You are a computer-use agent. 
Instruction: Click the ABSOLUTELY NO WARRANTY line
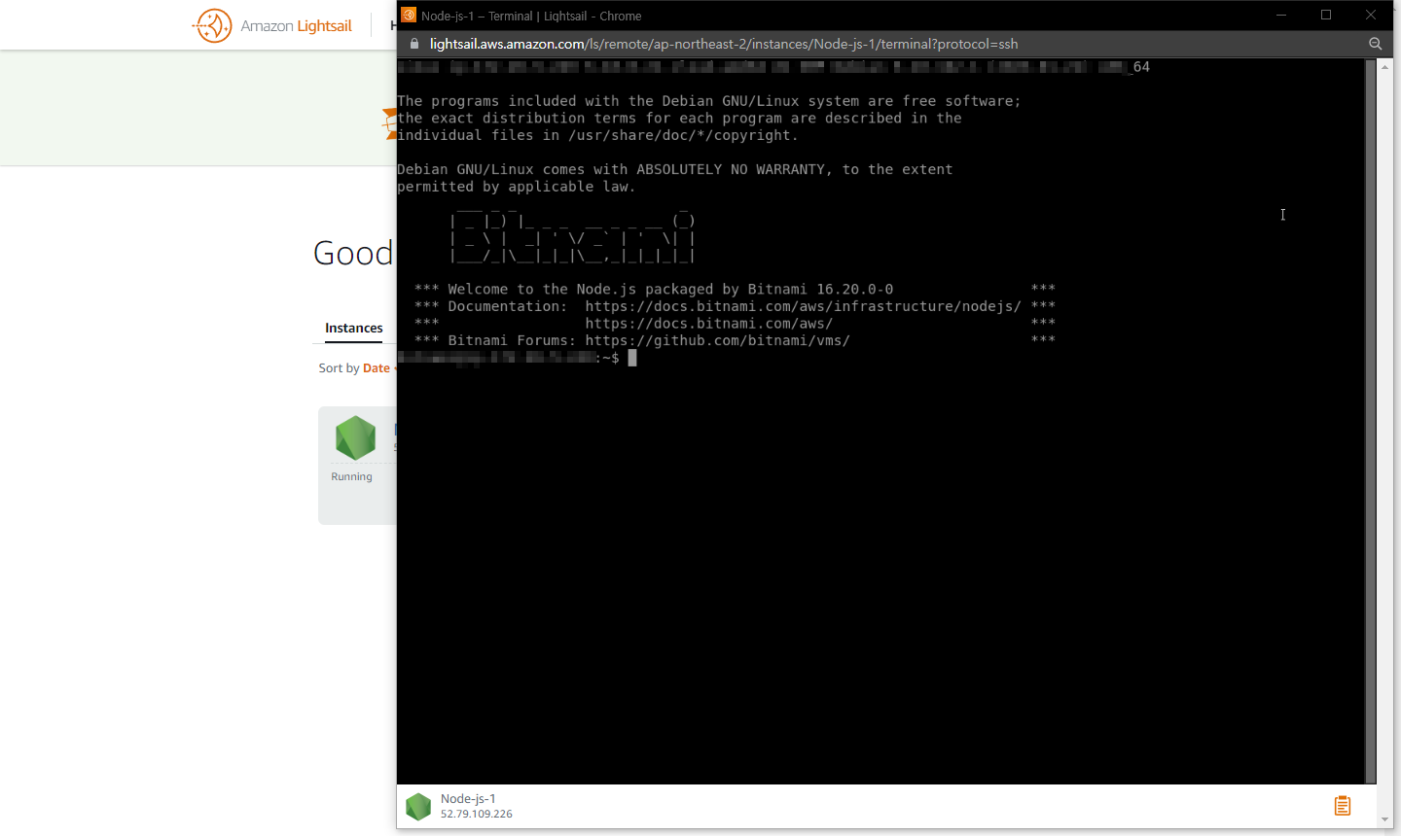pos(675,169)
